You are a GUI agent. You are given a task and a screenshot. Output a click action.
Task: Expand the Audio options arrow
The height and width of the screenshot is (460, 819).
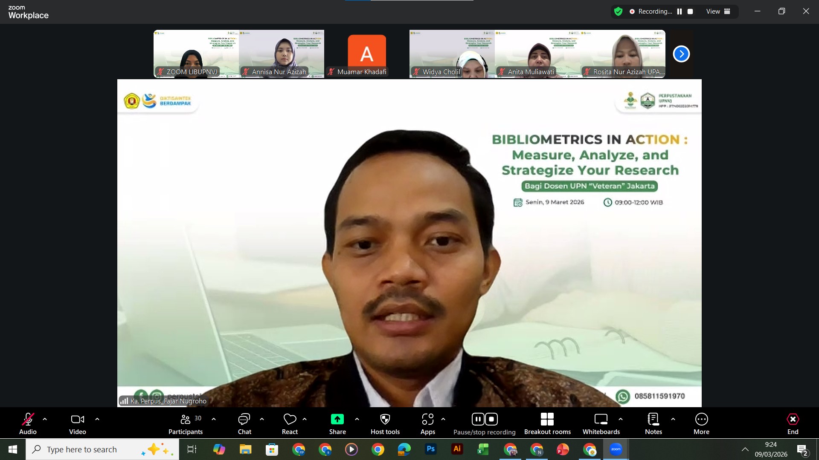[x=45, y=419]
